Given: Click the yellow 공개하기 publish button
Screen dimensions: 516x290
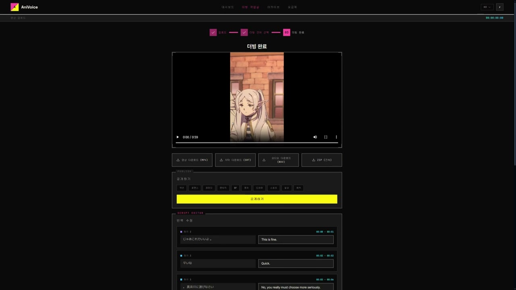Looking at the screenshot, I should 257,199.
